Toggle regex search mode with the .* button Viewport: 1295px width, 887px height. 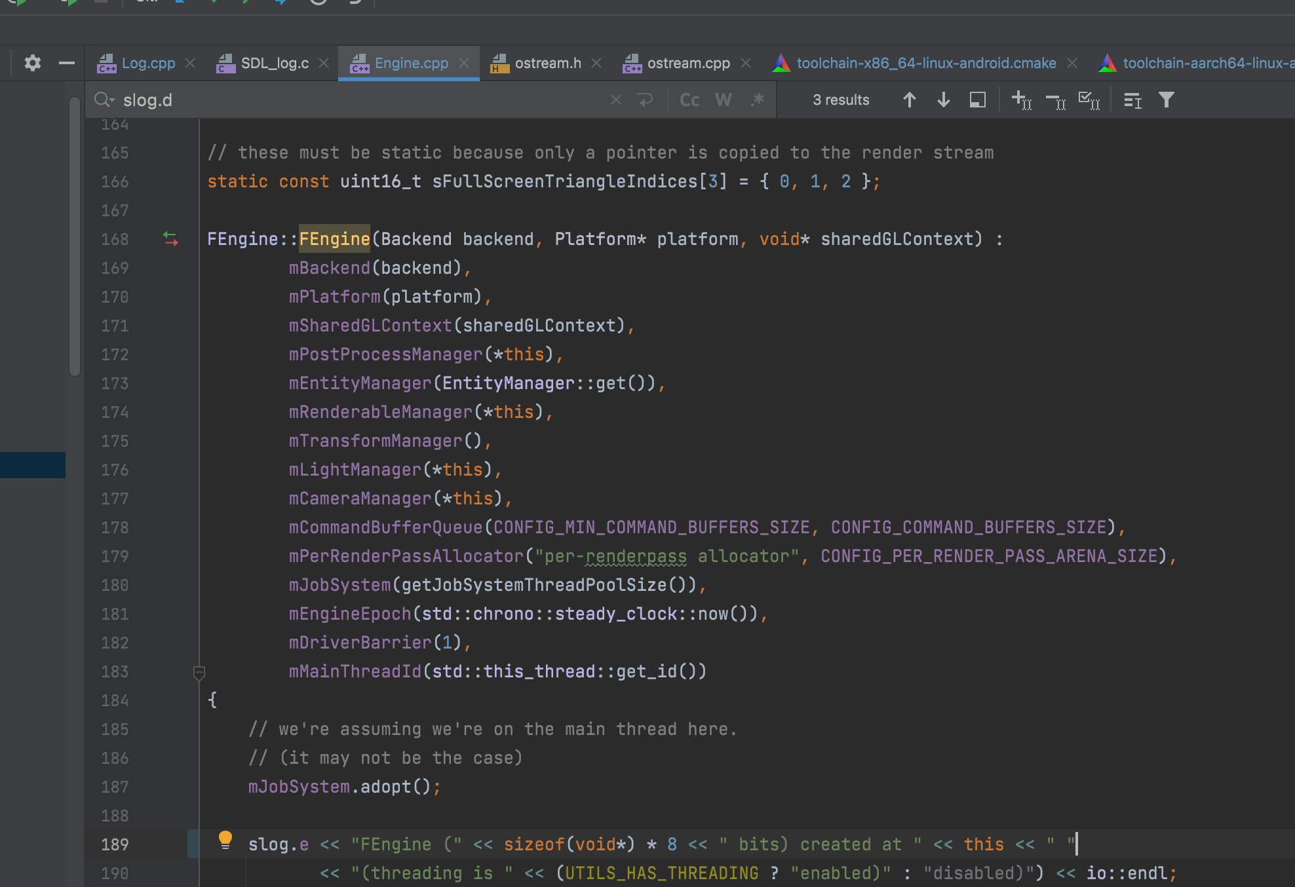point(758,100)
